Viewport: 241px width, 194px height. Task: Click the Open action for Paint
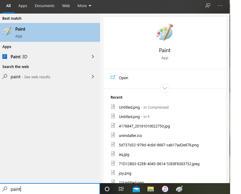[x=164, y=78]
